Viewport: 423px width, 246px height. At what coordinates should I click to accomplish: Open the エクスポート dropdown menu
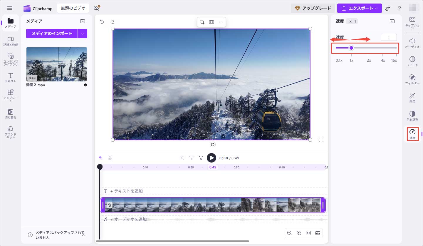377,8
